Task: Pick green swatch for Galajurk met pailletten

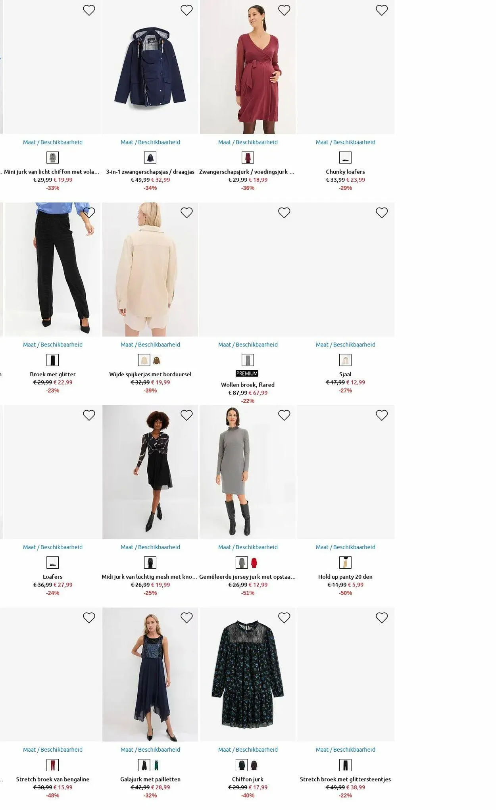Action: click(x=157, y=765)
